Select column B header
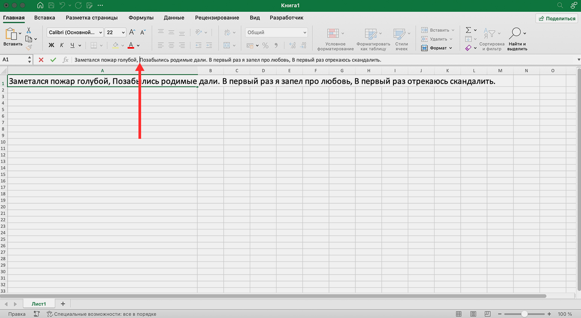The height and width of the screenshot is (318, 581). point(211,71)
